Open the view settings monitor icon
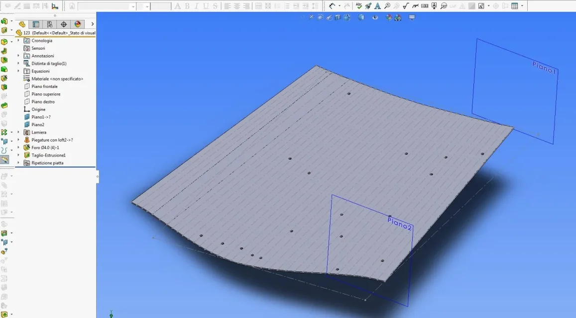Viewport: 576px width, 318px height. tap(412, 17)
